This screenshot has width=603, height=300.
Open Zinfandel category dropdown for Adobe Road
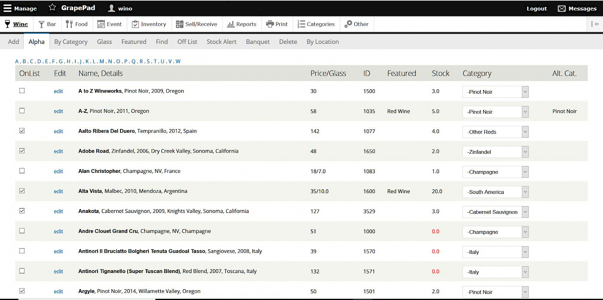pyautogui.click(x=495, y=152)
